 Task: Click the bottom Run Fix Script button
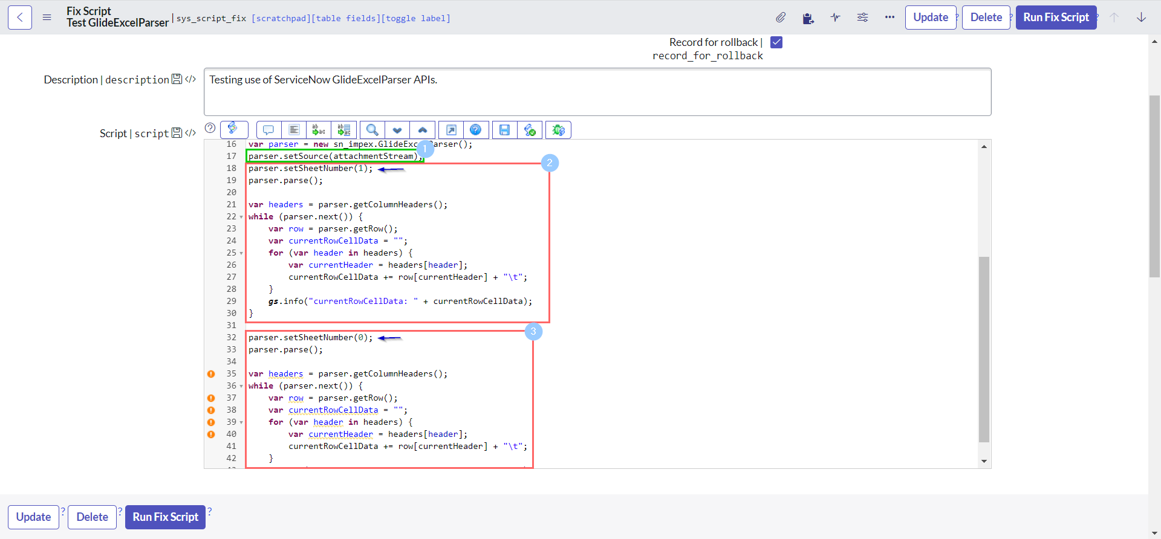point(165,517)
